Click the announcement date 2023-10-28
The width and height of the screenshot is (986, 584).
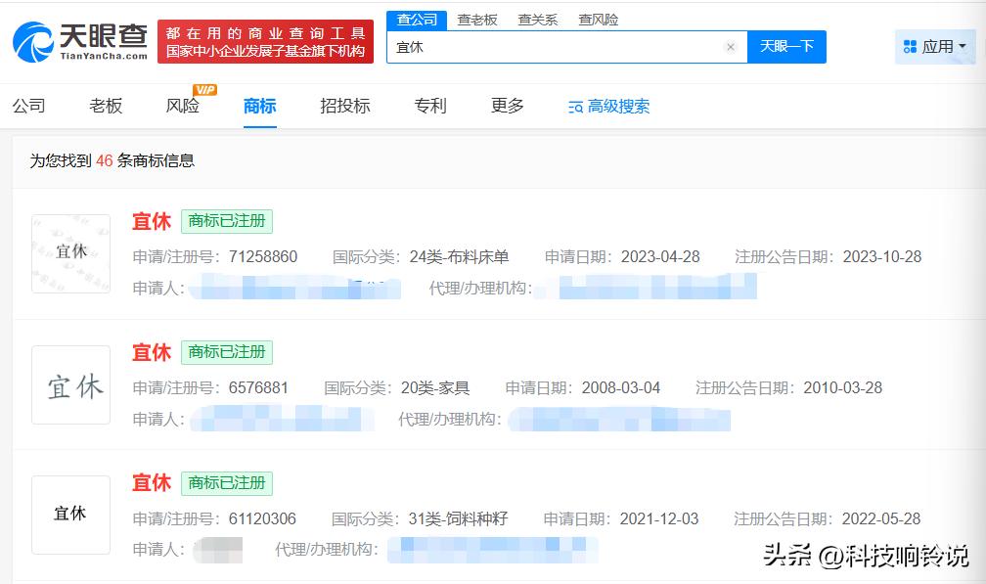coord(882,256)
